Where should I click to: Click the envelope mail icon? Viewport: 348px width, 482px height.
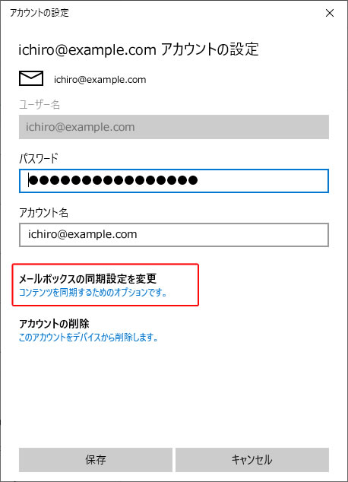pos(31,78)
